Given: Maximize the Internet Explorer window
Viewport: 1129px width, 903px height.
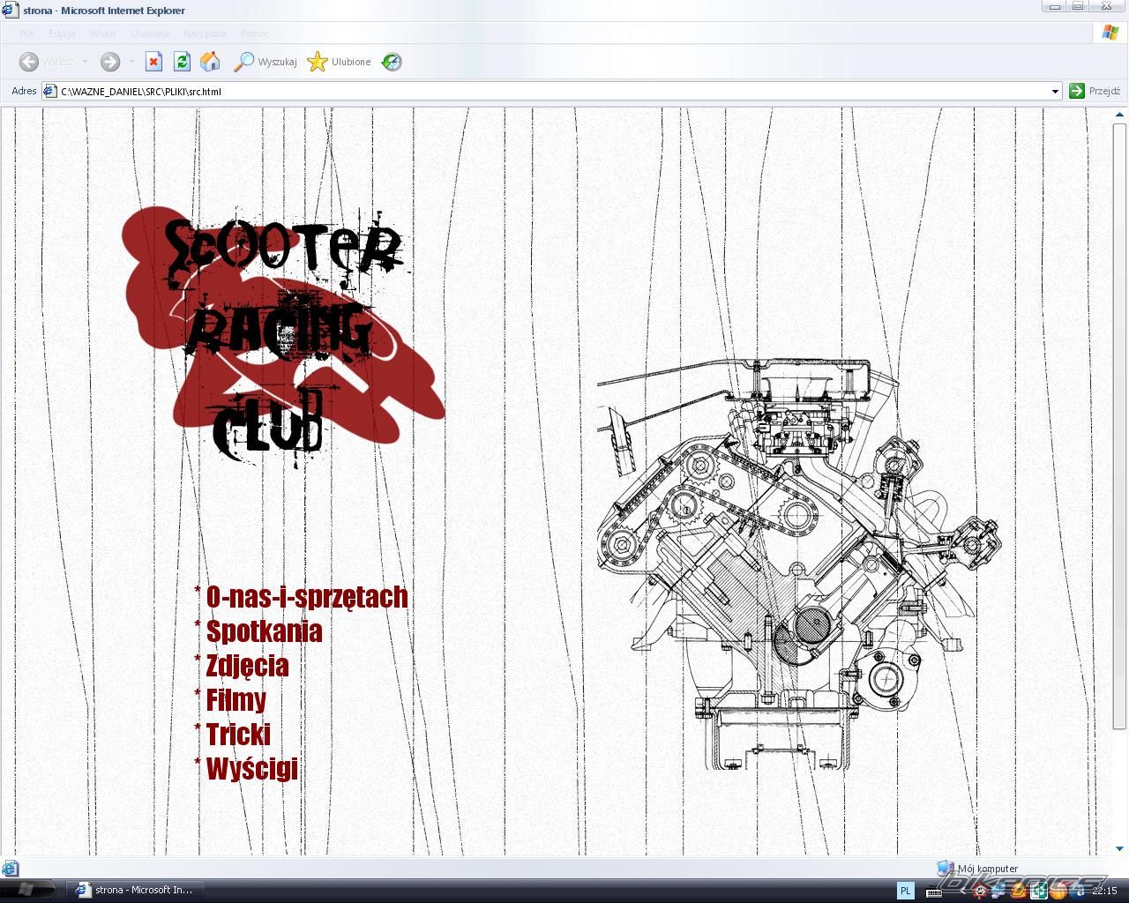Looking at the screenshot, I should click(1077, 6).
